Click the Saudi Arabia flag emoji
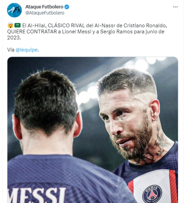Viewport: 184px width, 203px height. tap(17, 25)
